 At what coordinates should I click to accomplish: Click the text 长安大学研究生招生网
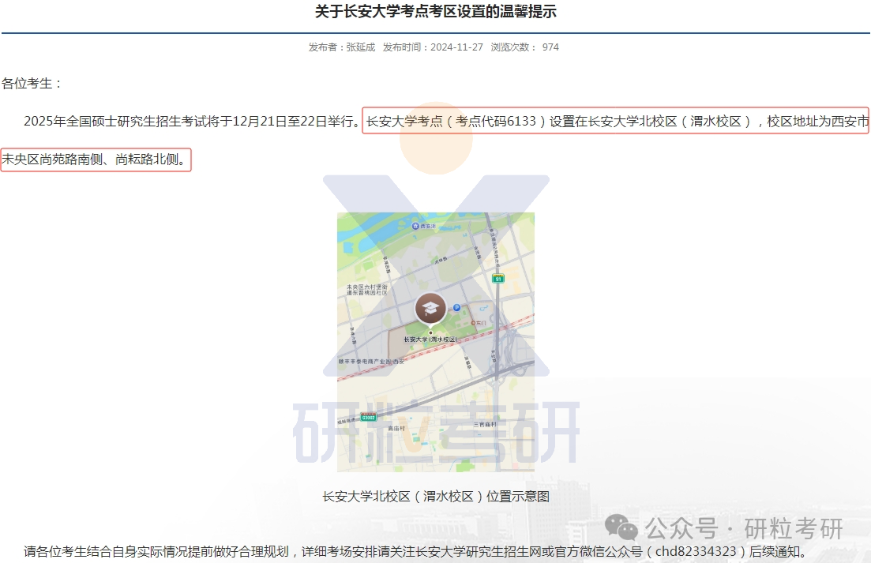point(479,551)
